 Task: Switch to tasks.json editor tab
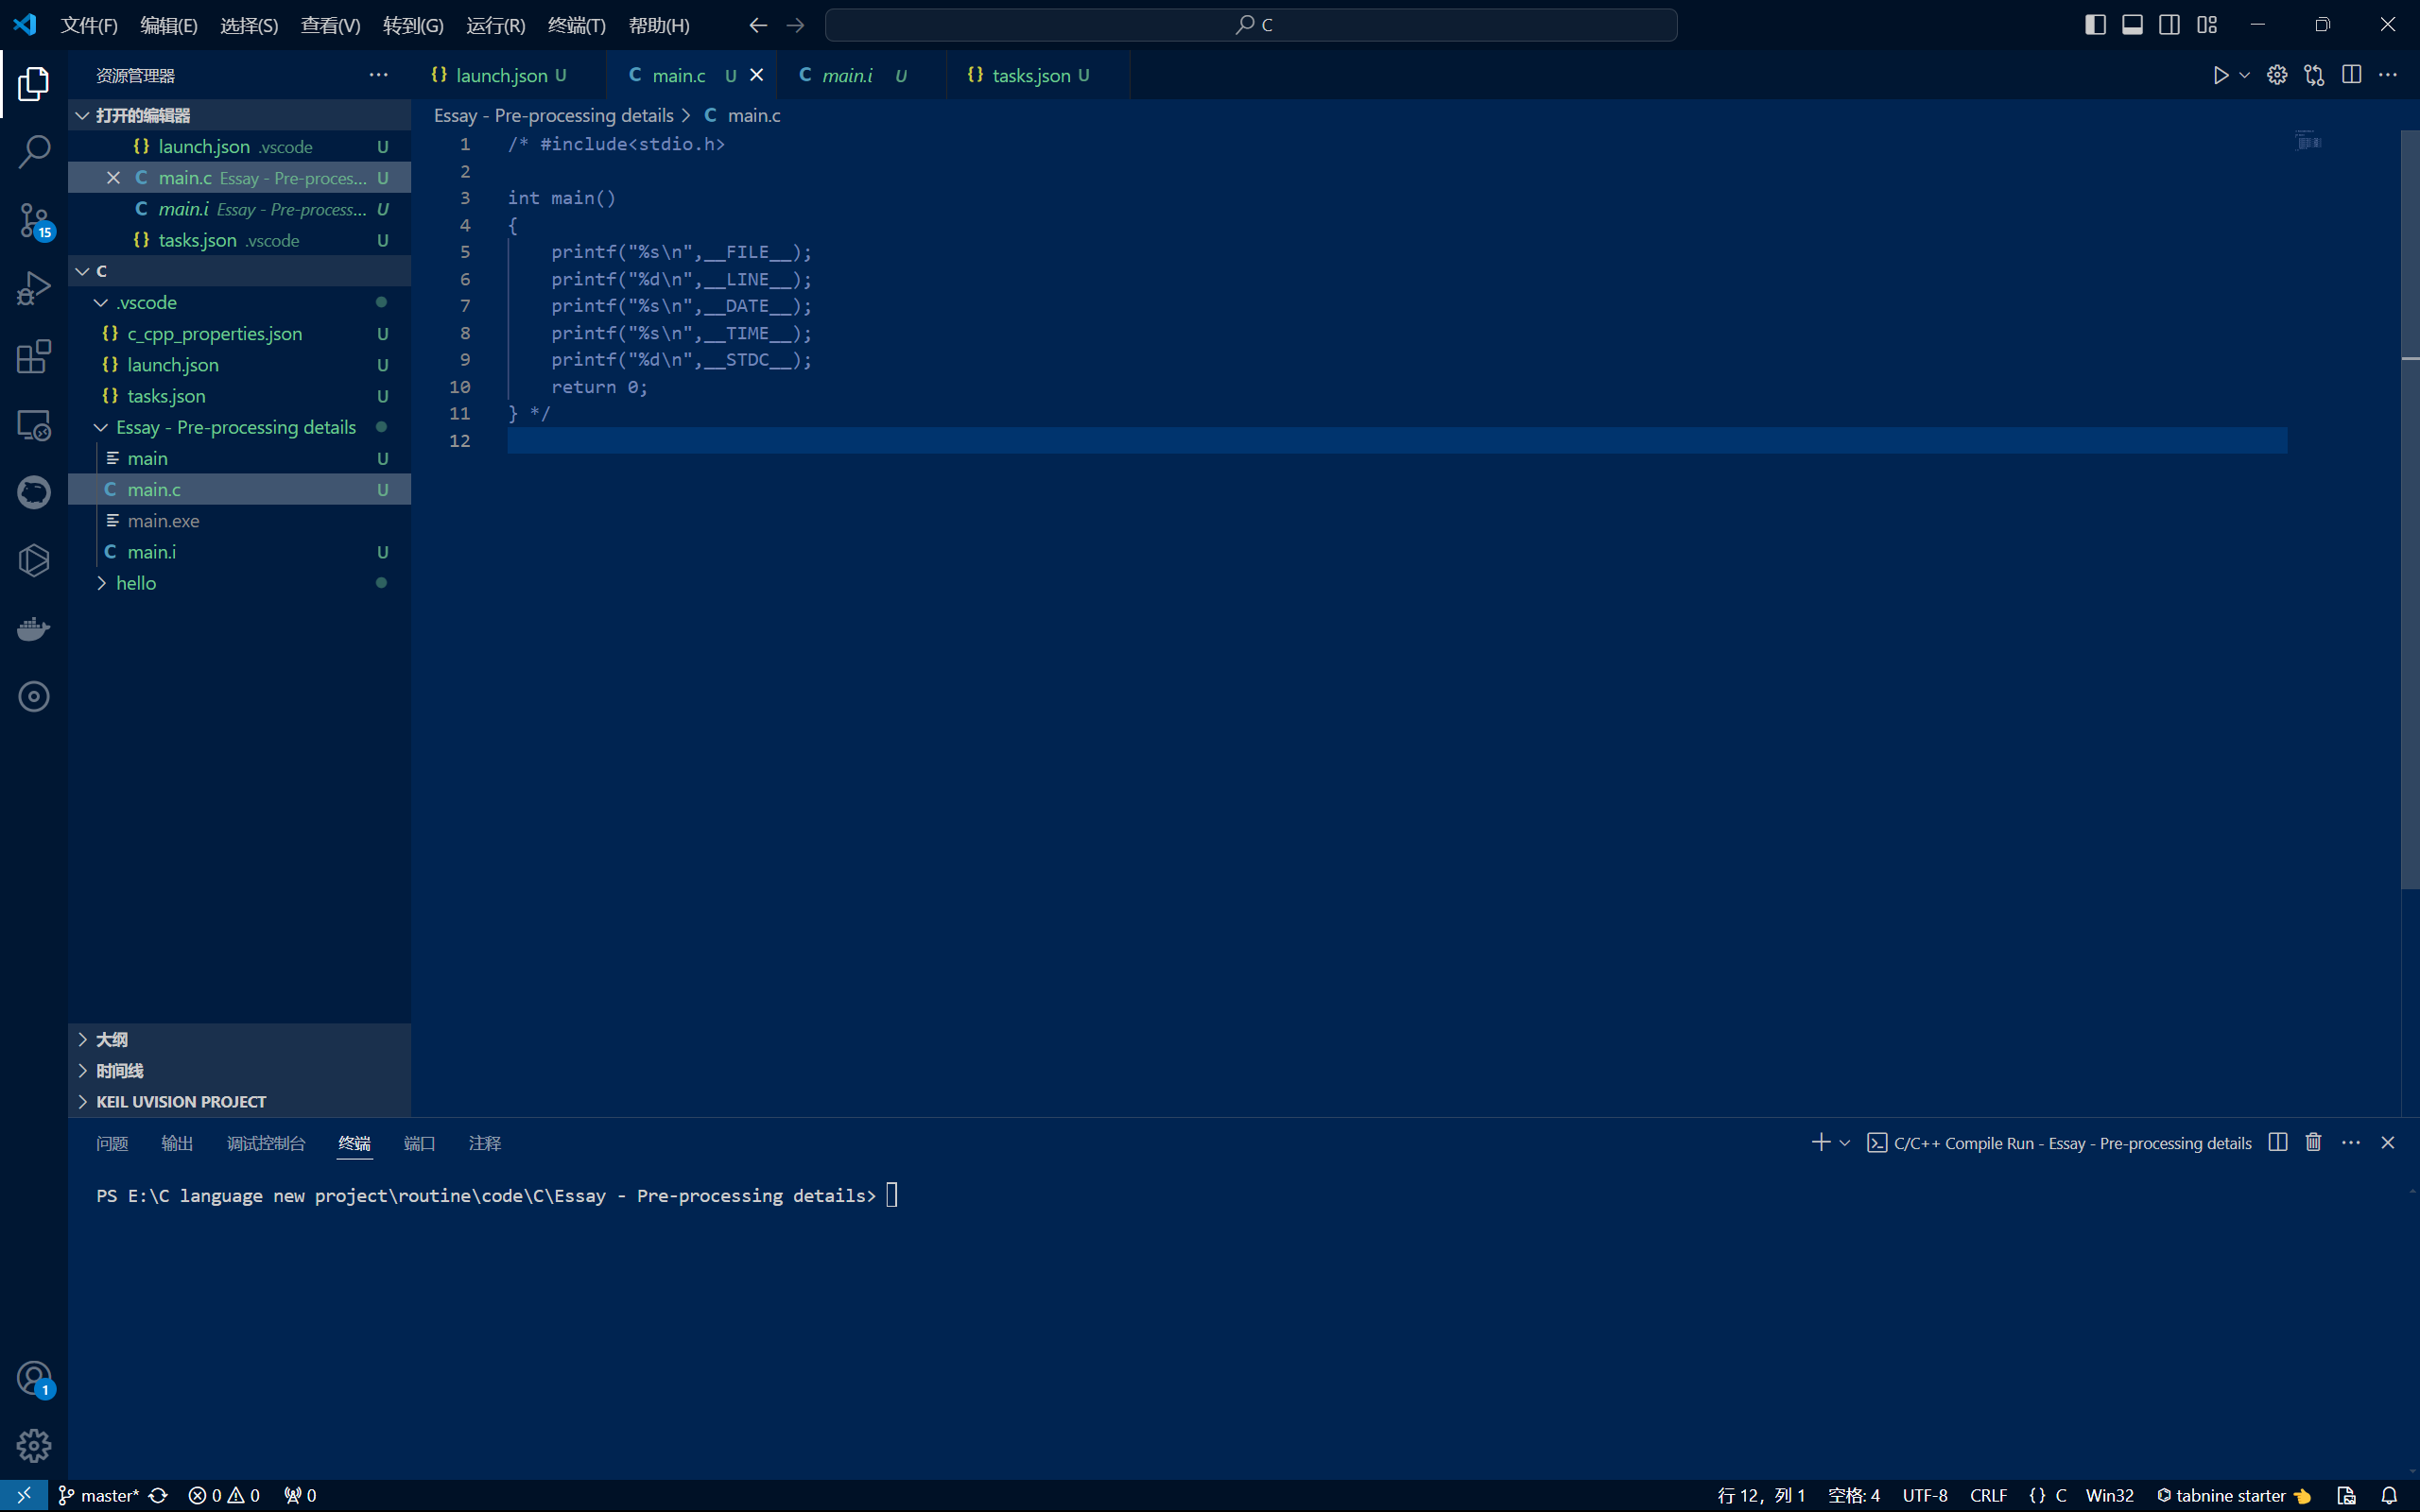tap(1038, 75)
